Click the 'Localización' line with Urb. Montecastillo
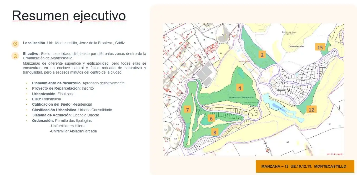The width and height of the screenshot is (357, 175). pos(74,43)
